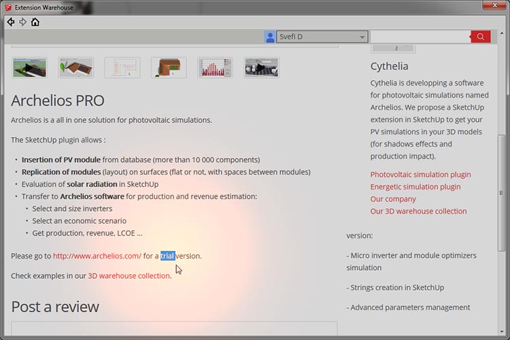Screen dimensions: 510x340
Task: Click the highlighted word 'trial'
Action: [x=168, y=256]
